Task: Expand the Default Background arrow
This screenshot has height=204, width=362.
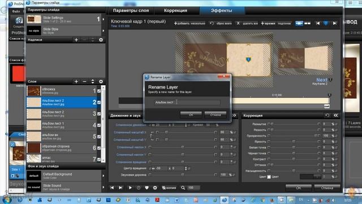Action: click(x=104, y=176)
